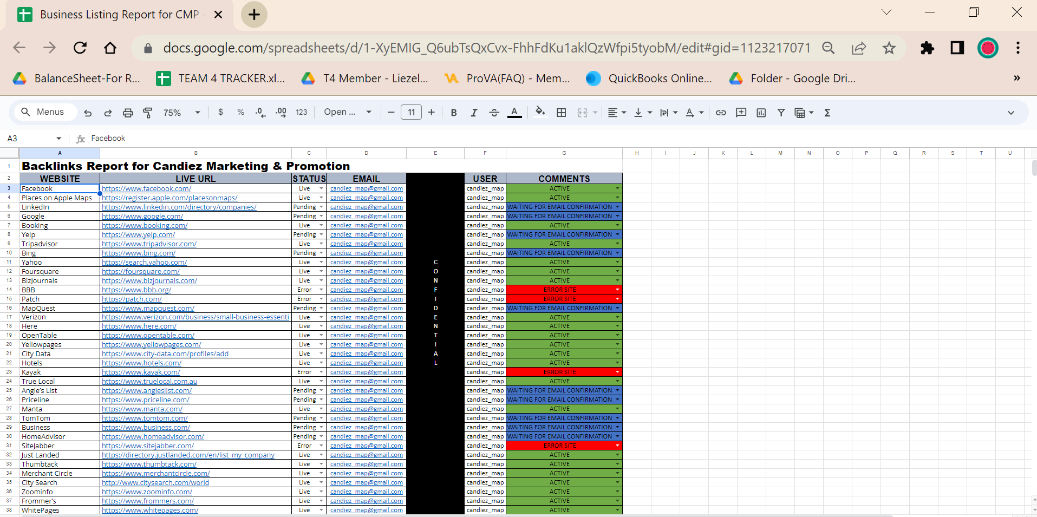Open ProVA(FAQ) - Mem... bookmark
Image resolution: width=1037 pixels, height=517 pixels.
pyautogui.click(x=507, y=78)
